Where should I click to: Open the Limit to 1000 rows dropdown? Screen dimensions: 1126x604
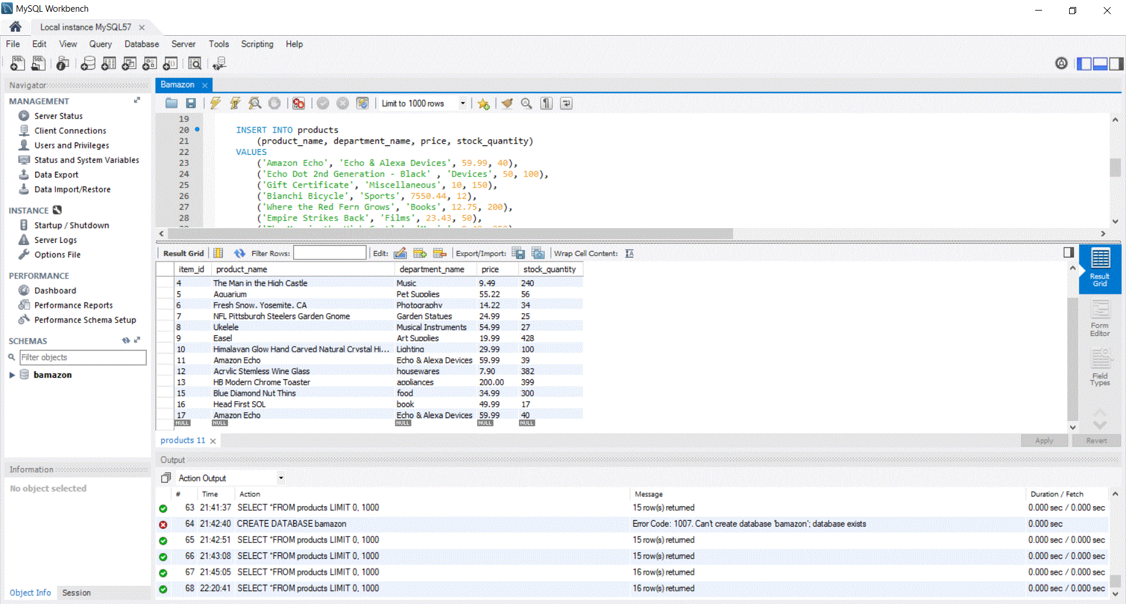[x=463, y=103]
